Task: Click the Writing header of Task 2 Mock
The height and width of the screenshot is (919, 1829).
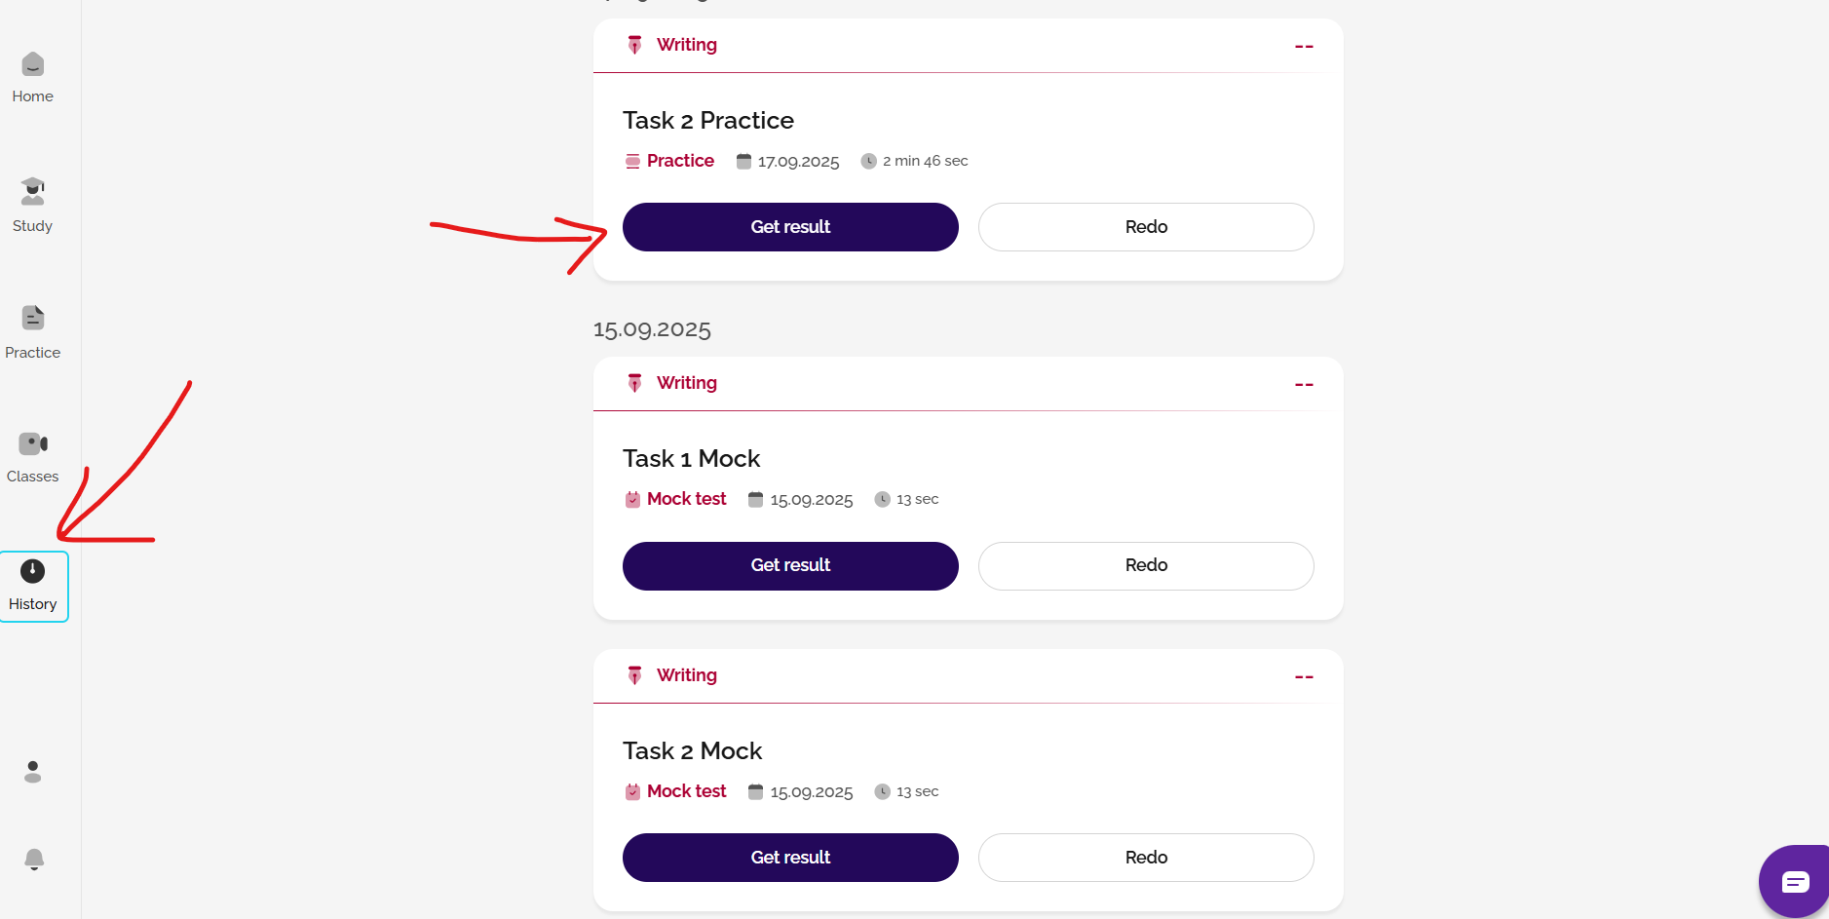Action: pyautogui.click(x=686, y=675)
